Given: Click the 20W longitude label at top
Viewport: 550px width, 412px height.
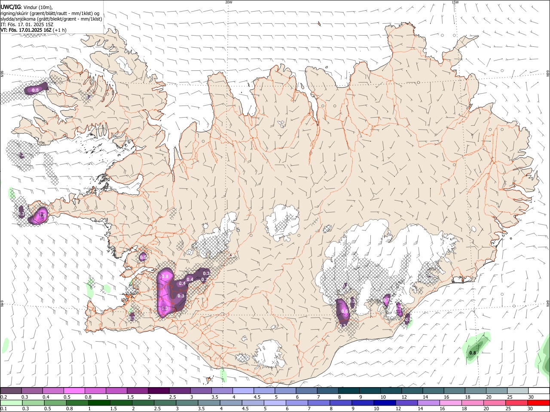Looking at the screenshot, I should tap(229, 2).
